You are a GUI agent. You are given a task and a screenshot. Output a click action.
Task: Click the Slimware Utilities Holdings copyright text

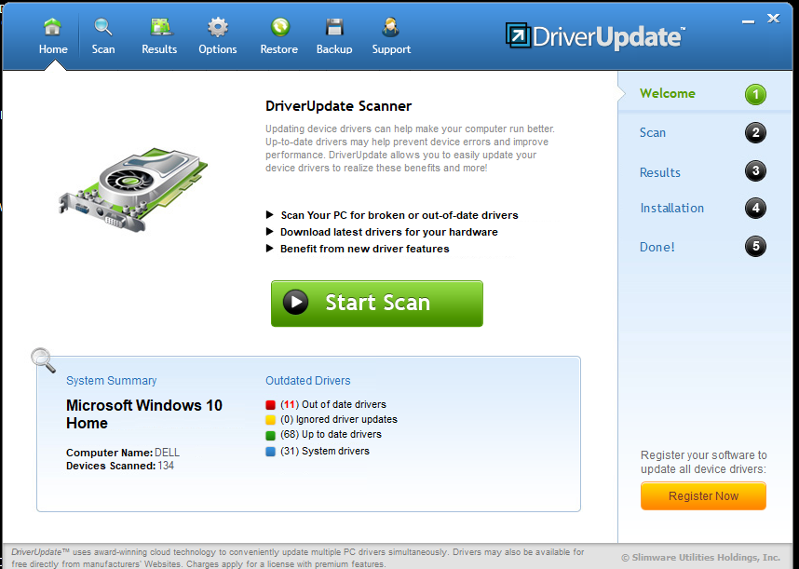[x=700, y=557]
